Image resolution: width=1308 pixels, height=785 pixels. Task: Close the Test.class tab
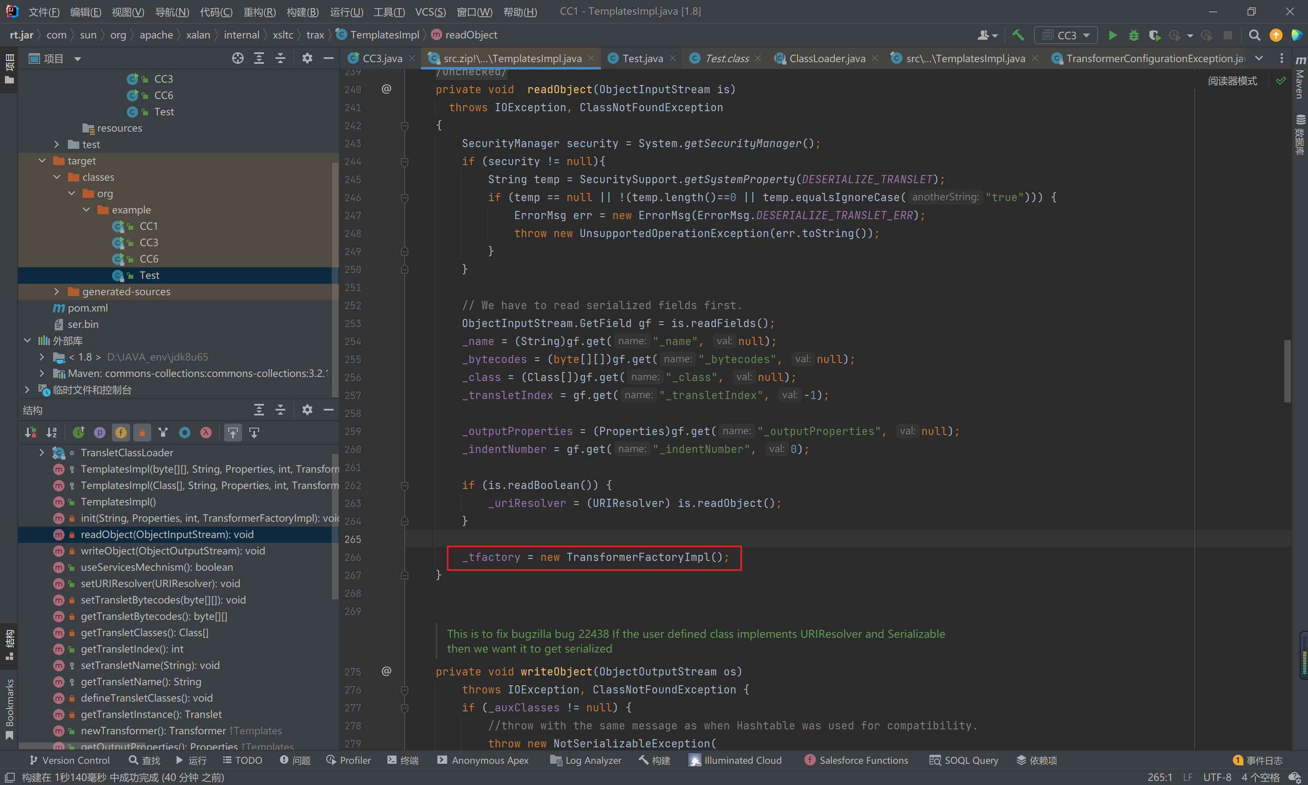(758, 58)
